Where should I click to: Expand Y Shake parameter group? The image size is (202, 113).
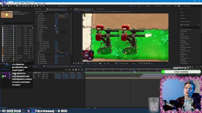click(x=37, y=36)
